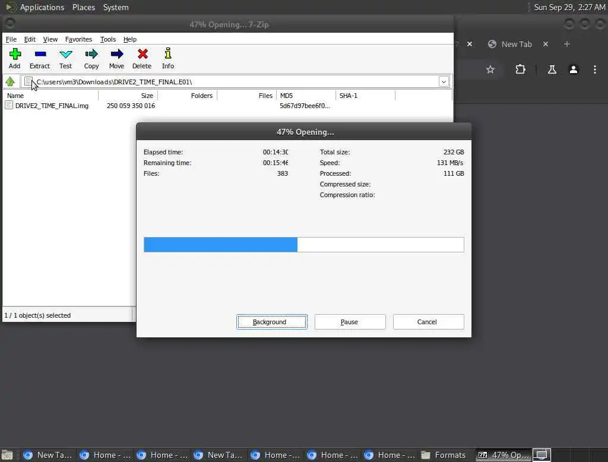Open the Places menu
This screenshot has height=462, width=608.
tap(84, 7)
